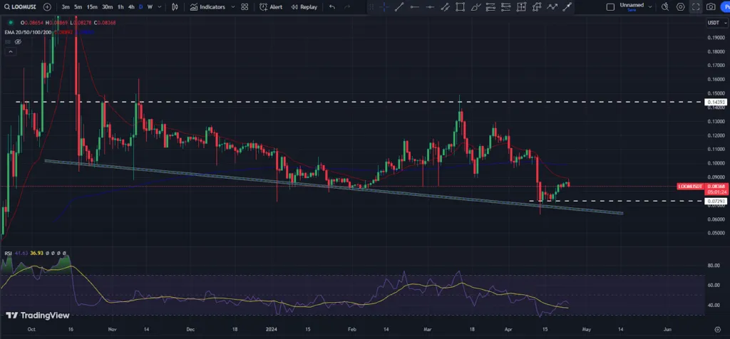730x339 pixels.
Task: Undo the last chart action
Action: point(332,7)
